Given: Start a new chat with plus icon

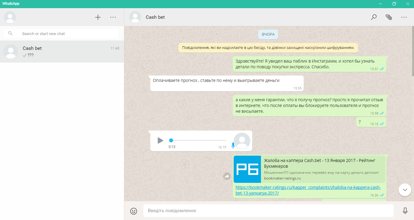Looking at the screenshot, I should pos(98,17).
